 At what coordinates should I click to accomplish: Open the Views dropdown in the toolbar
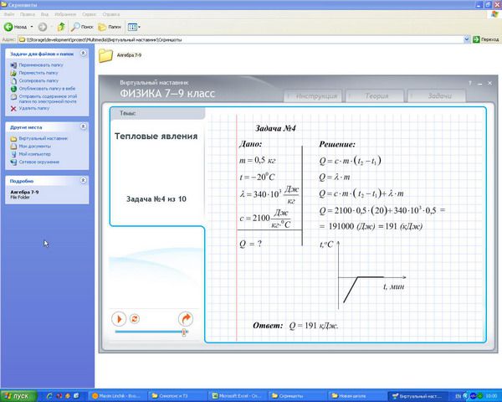(136, 27)
